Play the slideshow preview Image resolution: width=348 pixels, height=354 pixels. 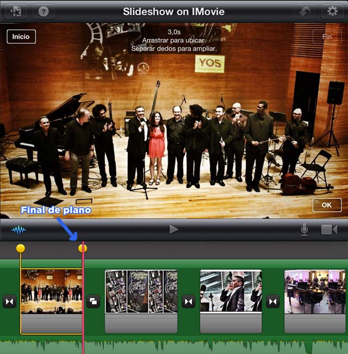tap(173, 230)
